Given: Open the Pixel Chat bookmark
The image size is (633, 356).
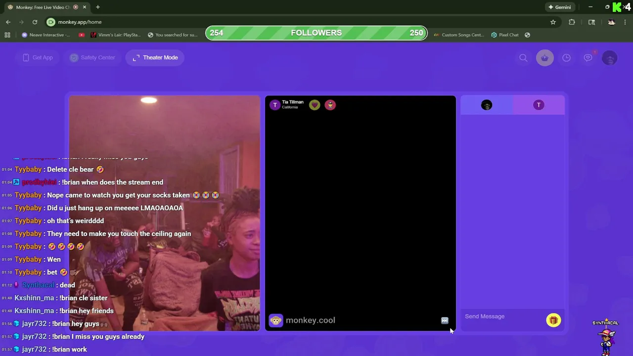Looking at the screenshot, I should pos(505,35).
